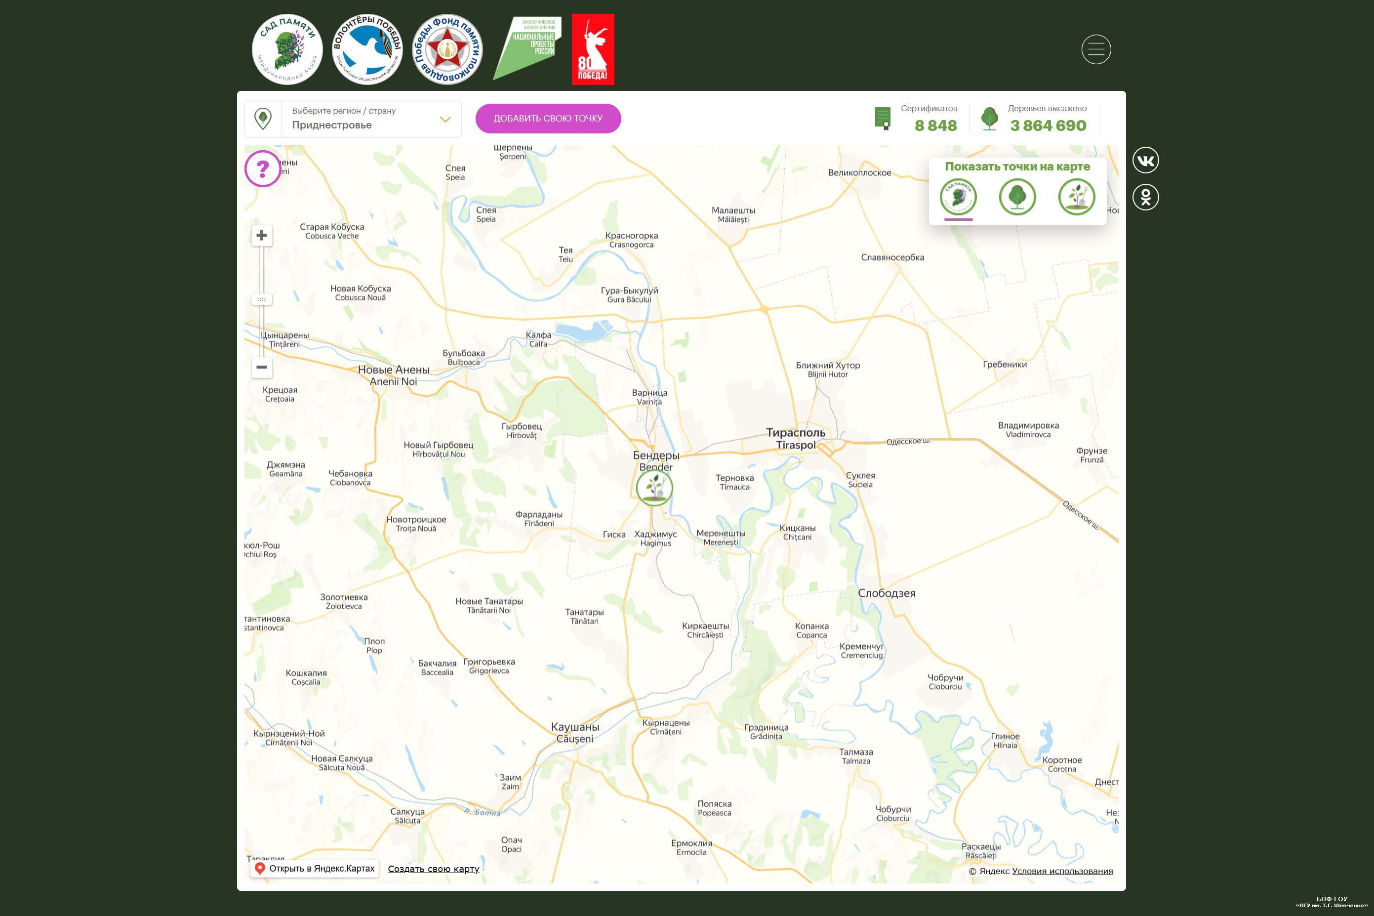Click the Каушаны city label
This screenshot has width=1374, height=916.
[x=575, y=733]
